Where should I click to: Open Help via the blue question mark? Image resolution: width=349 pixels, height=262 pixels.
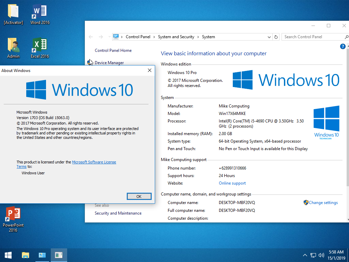click(343, 46)
